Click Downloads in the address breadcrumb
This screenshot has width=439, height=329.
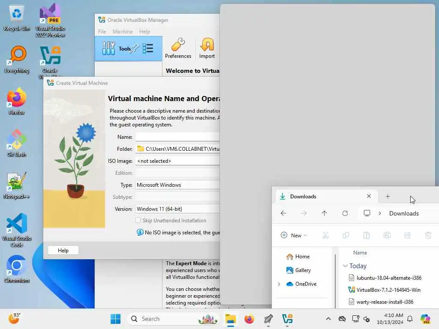[404, 213]
